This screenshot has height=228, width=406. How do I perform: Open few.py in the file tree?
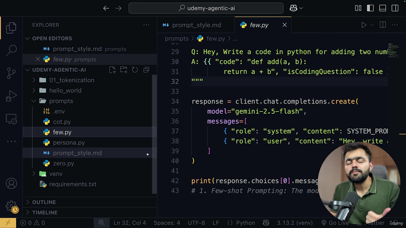(x=88, y=132)
